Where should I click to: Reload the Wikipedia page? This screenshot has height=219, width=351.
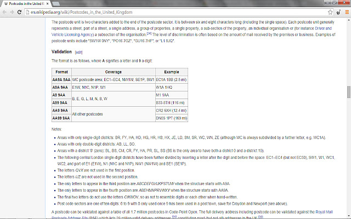(x=20, y=12)
